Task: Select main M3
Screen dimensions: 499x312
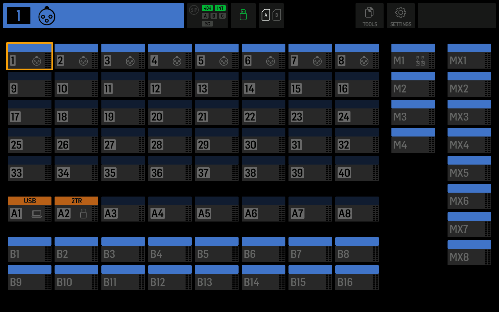Action: [x=413, y=112]
